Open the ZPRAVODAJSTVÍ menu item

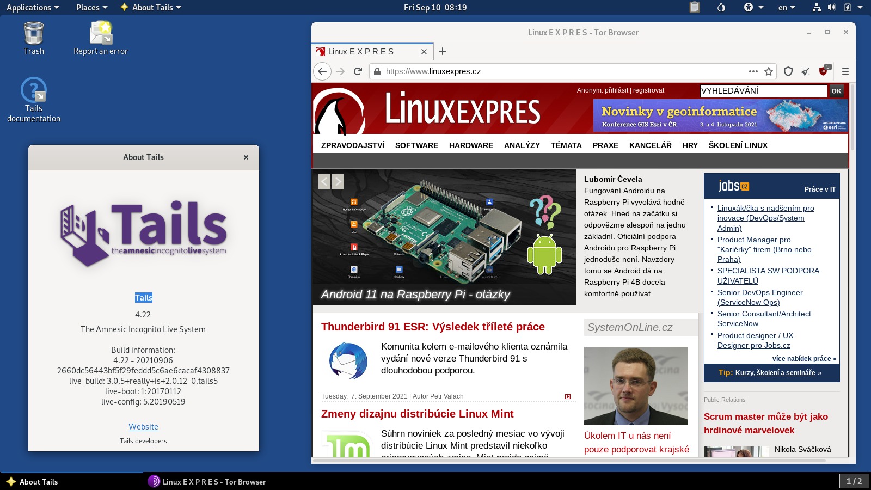pos(353,145)
